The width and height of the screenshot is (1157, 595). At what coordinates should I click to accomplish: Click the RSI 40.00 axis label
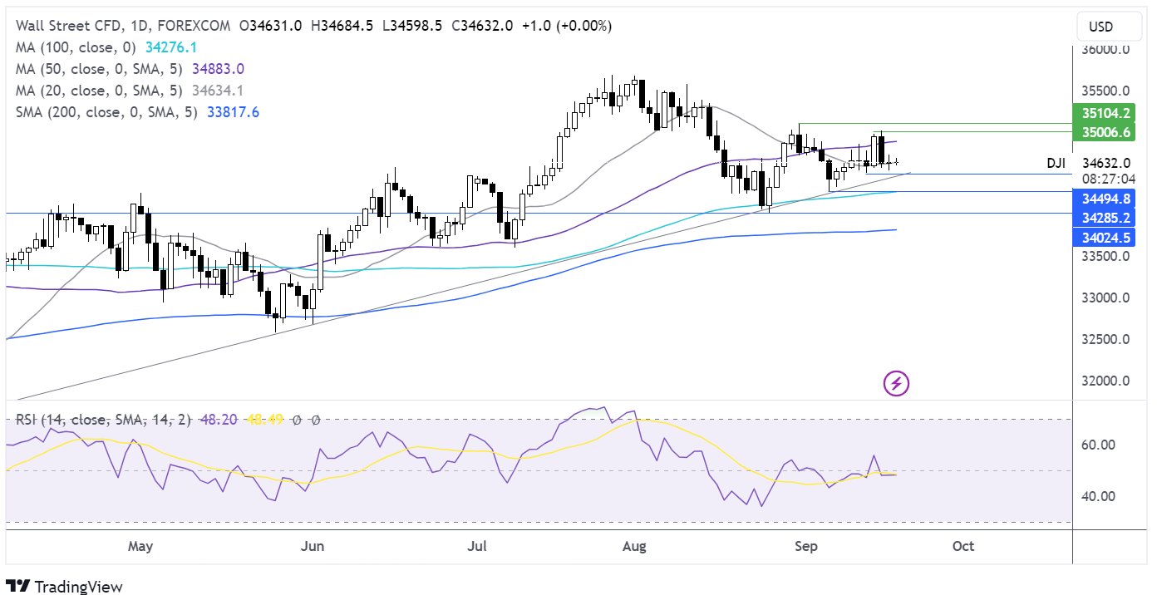click(1099, 497)
